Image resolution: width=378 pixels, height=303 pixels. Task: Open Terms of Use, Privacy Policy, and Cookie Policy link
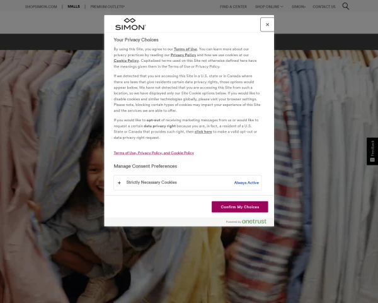tap(154, 153)
